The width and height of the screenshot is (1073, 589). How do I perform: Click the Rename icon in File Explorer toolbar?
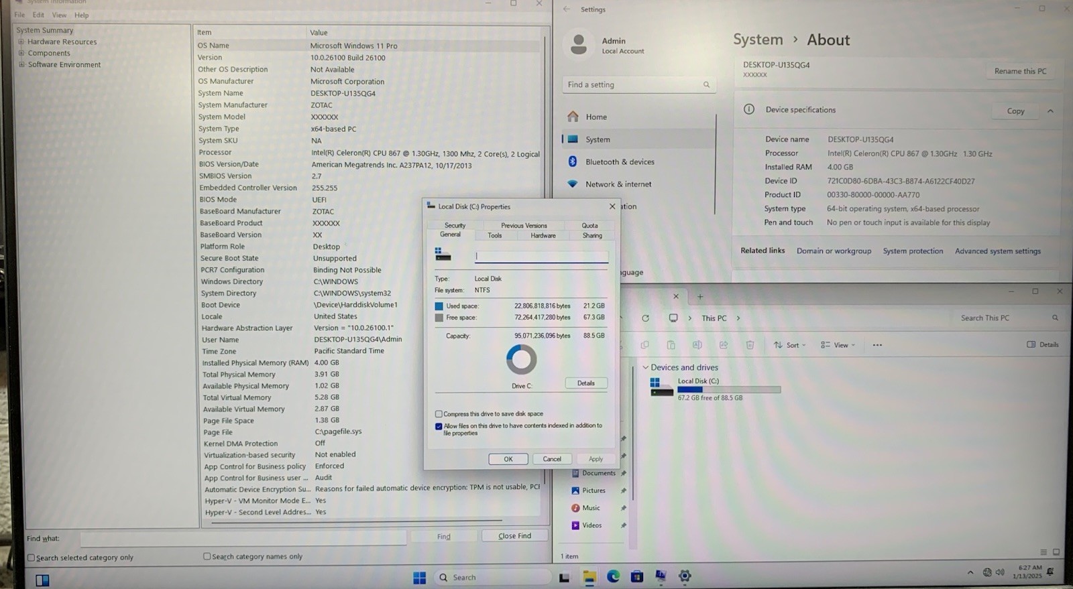click(697, 345)
